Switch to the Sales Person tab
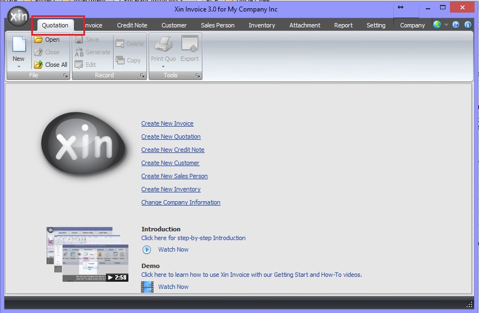Viewport: 479px width, 313px height. [x=217, y=25]
